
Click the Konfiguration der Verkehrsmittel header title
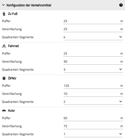(29, 5)
